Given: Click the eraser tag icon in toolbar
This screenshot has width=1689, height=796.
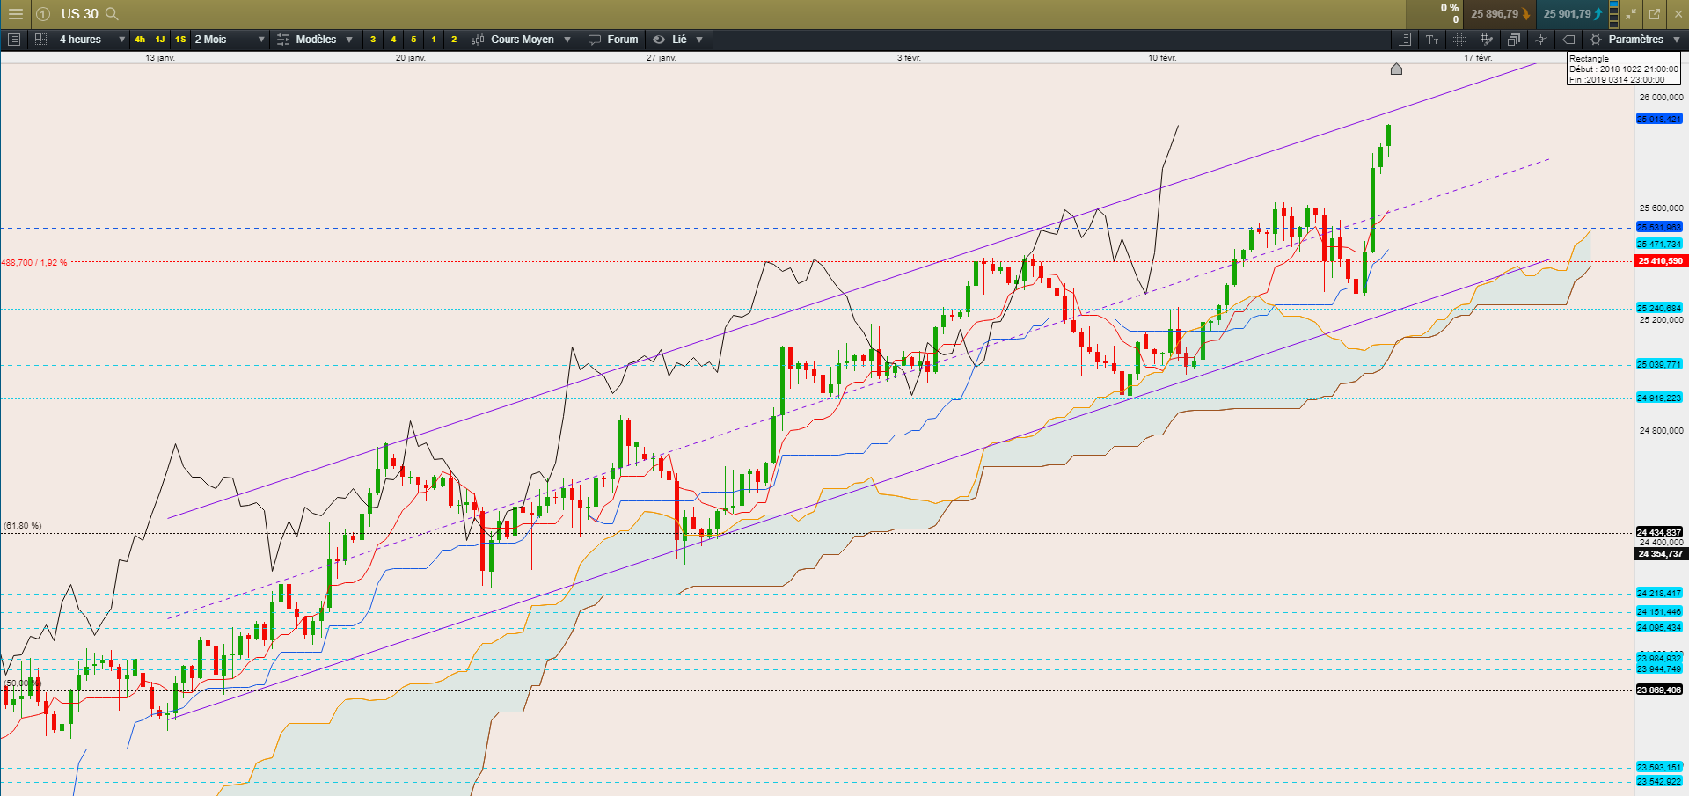Looking at the screenshot, I should [x=1568, y=40].
